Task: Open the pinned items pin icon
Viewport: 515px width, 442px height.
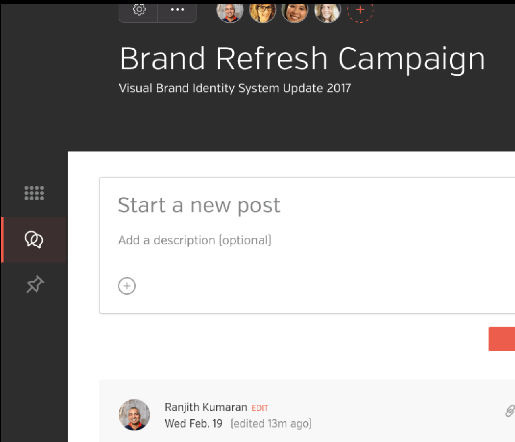Action: [x=35, y=284]
